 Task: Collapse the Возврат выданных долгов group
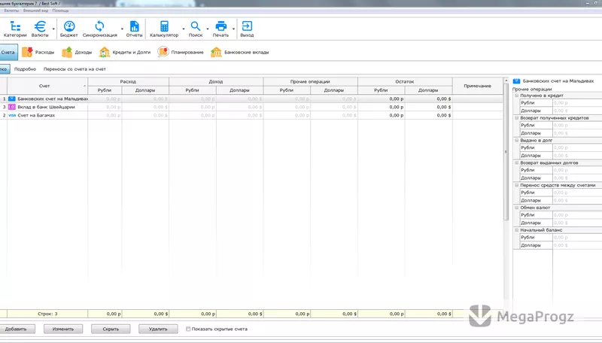pos(517,162)
